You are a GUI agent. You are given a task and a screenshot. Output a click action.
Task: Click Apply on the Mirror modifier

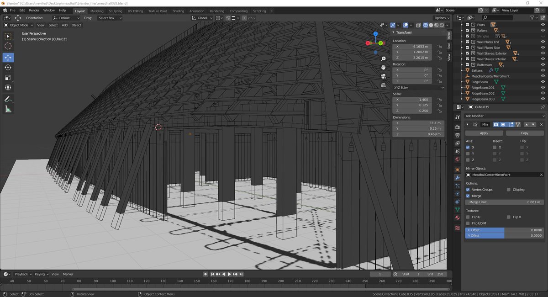click(x=484, y=133)
